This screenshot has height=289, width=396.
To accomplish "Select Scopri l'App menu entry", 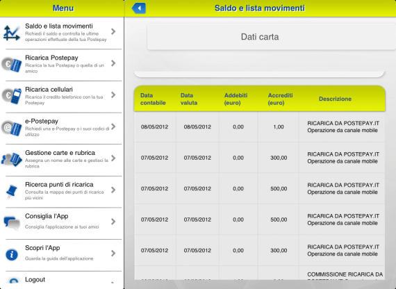I will point(62,255).
